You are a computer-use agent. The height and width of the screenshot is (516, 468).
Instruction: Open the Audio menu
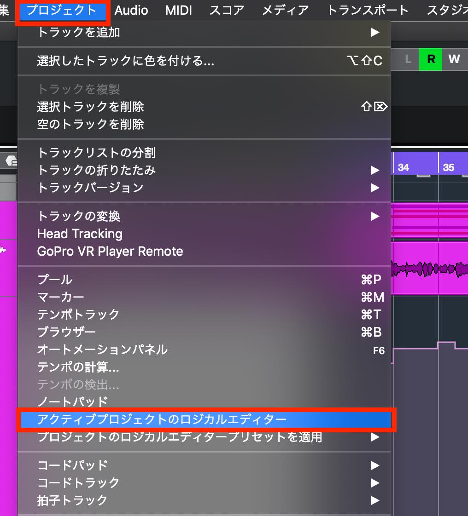click(x=131, y=10)
